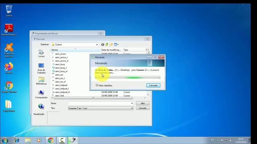
Task: Open the Firefox desktop shortcut
Action: tap(9, 68)
